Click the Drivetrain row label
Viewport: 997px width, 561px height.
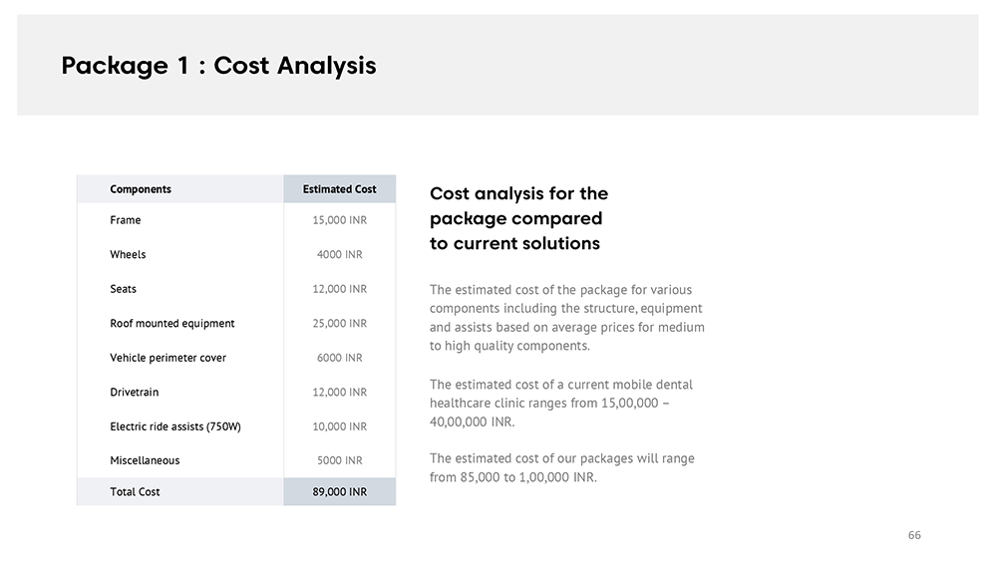pos(135,392)
